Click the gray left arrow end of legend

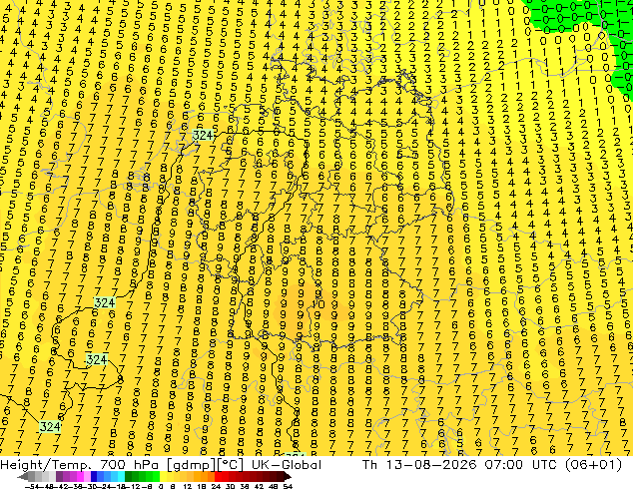(x=23, y=477)
